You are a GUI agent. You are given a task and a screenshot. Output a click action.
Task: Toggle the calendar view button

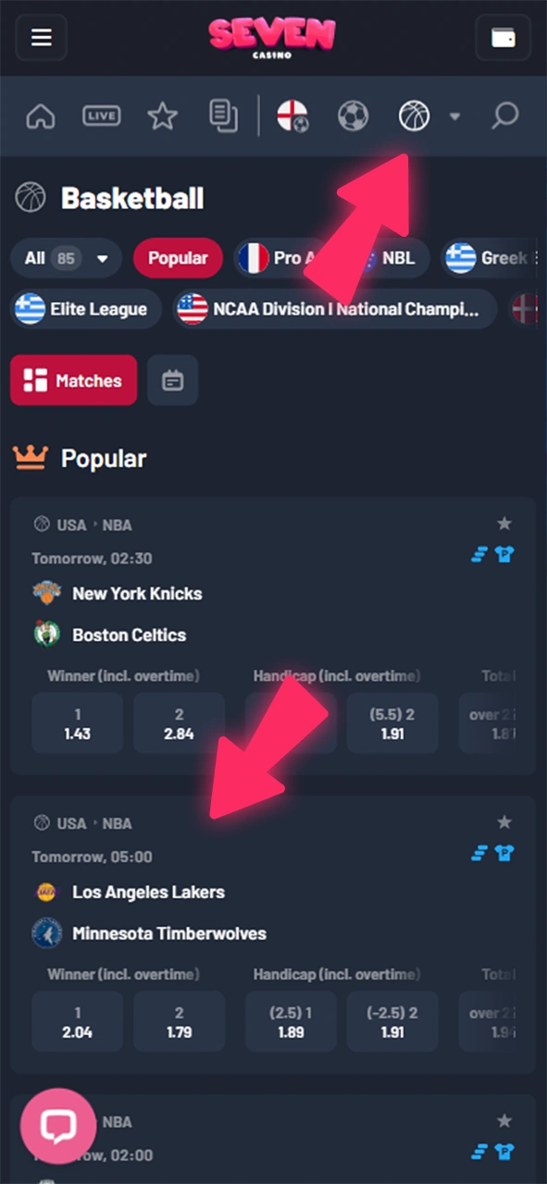[173, 380]
